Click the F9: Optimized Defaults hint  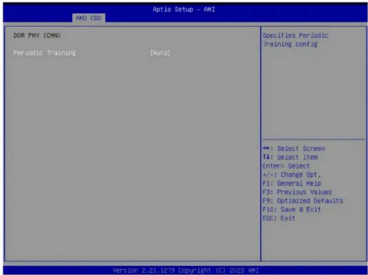coord(303,201)
